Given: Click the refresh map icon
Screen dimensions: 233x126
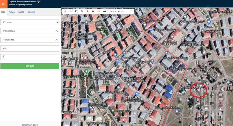Looking at the screenshot, I should [76, 11].
